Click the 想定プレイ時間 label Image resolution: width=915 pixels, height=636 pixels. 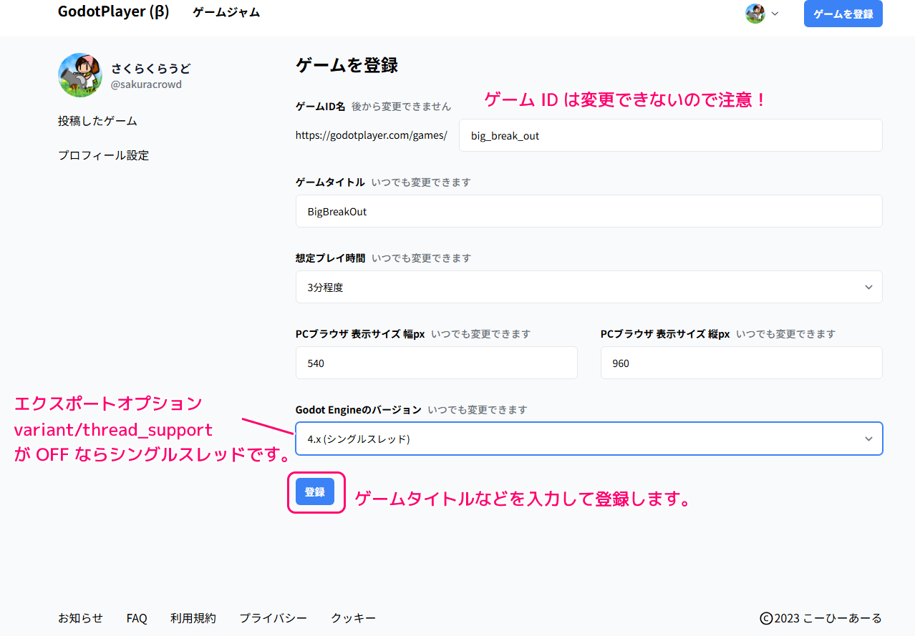330,258
